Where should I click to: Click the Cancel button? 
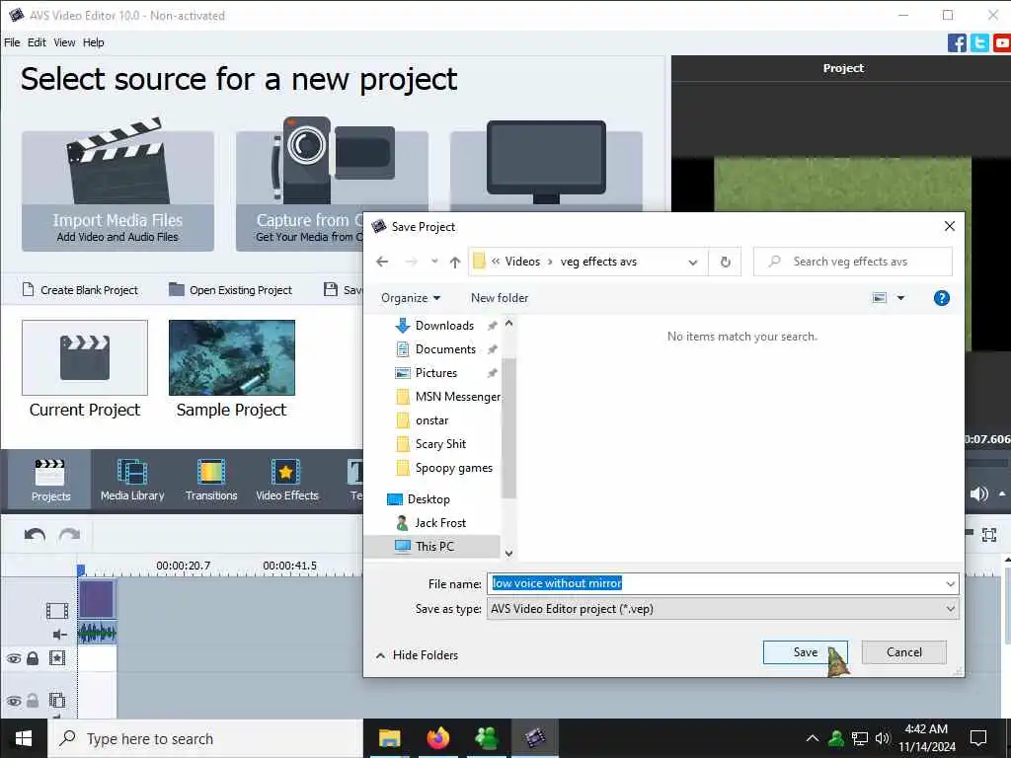(x=904, y=652)
